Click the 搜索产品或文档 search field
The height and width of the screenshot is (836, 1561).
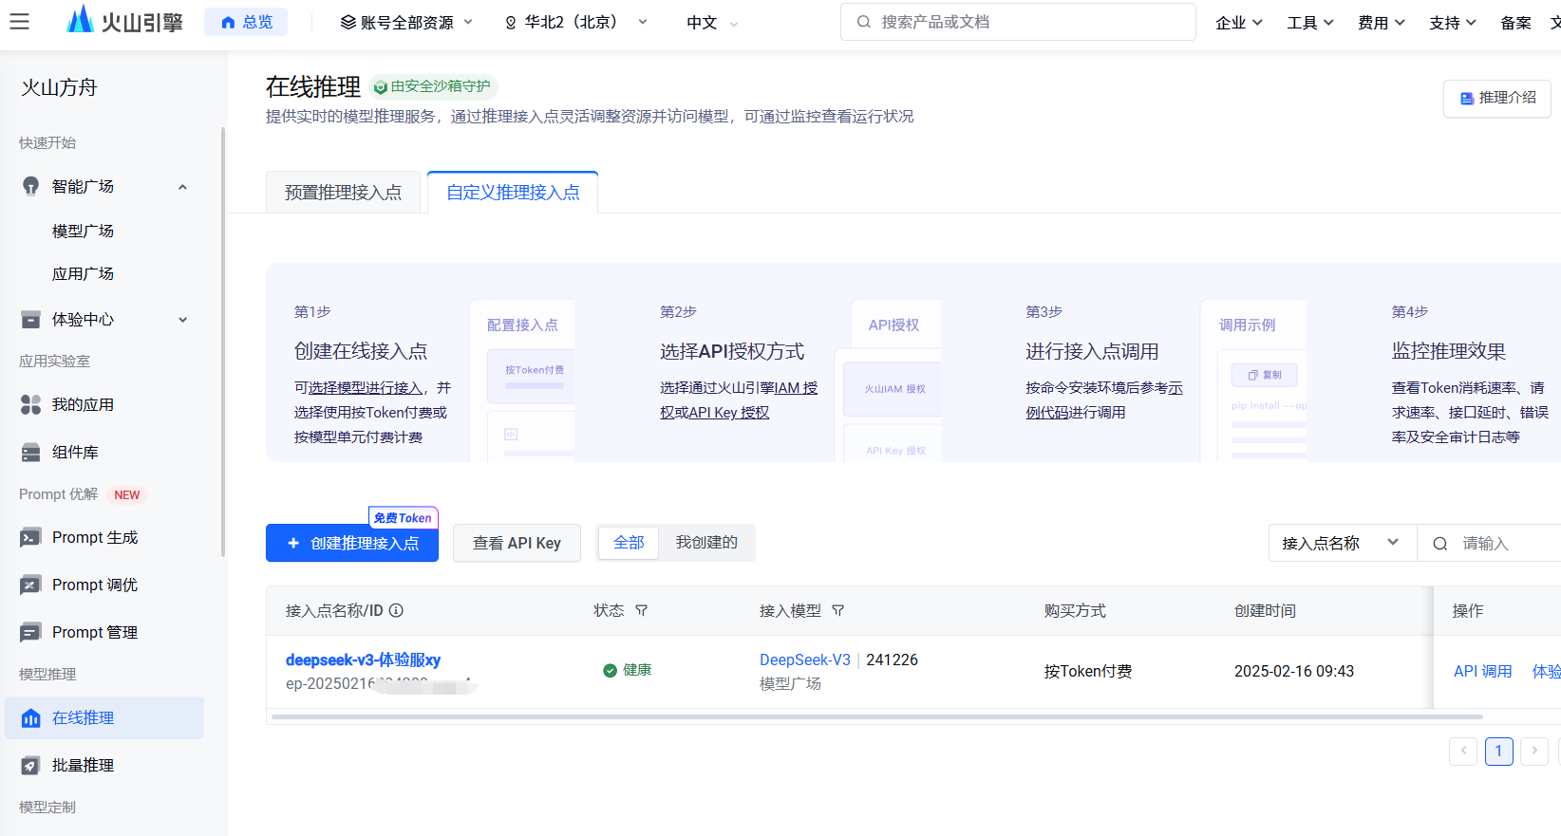tap(1017, 22)
